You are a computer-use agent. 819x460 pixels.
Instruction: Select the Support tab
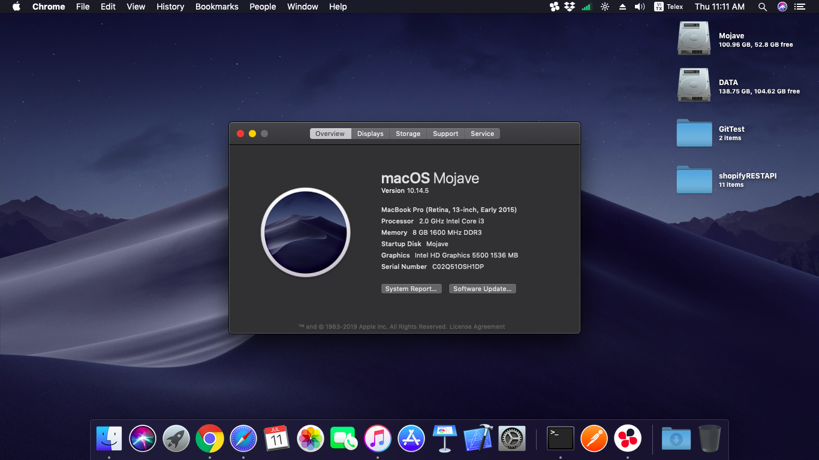[x=445, y=134]
